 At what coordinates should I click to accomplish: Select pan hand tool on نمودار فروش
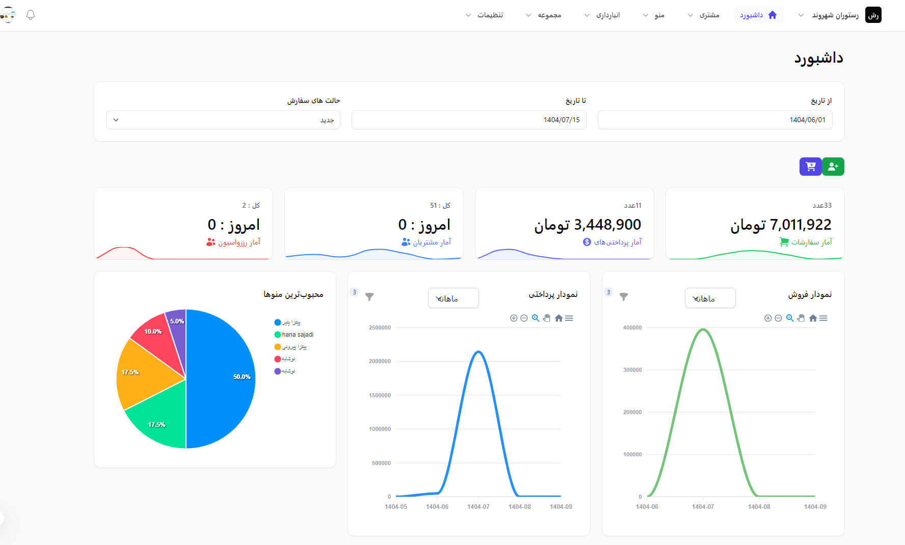pyautogui.click(x=801, y=318)
